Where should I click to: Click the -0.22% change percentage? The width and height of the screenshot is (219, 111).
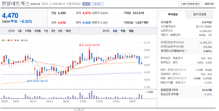[x=26, y=21]
